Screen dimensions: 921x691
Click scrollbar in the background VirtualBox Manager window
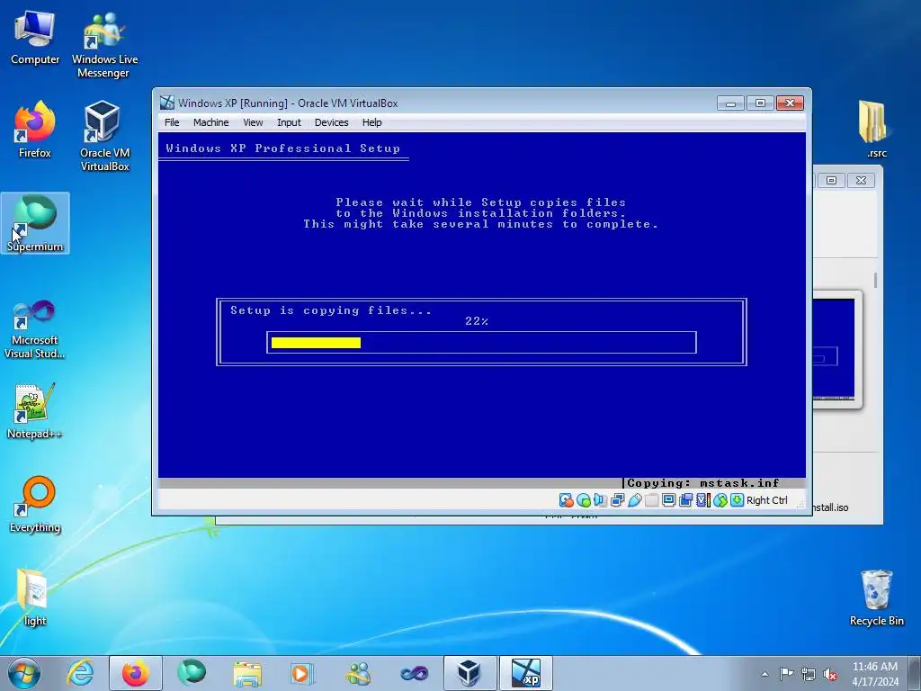pos(875,281)
